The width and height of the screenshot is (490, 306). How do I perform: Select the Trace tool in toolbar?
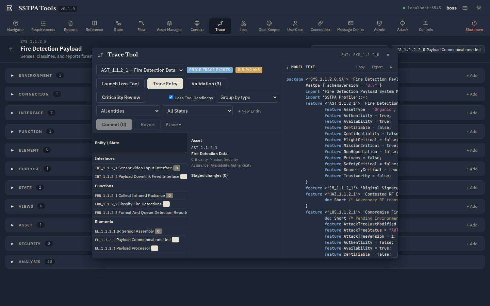tap(220, 26)
